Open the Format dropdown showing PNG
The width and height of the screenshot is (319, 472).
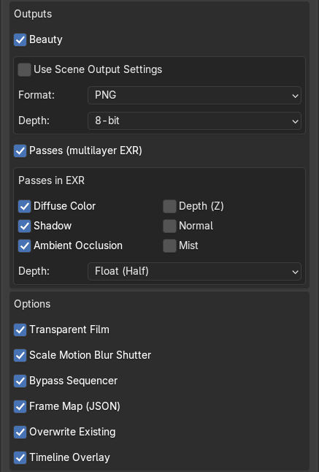194,95
